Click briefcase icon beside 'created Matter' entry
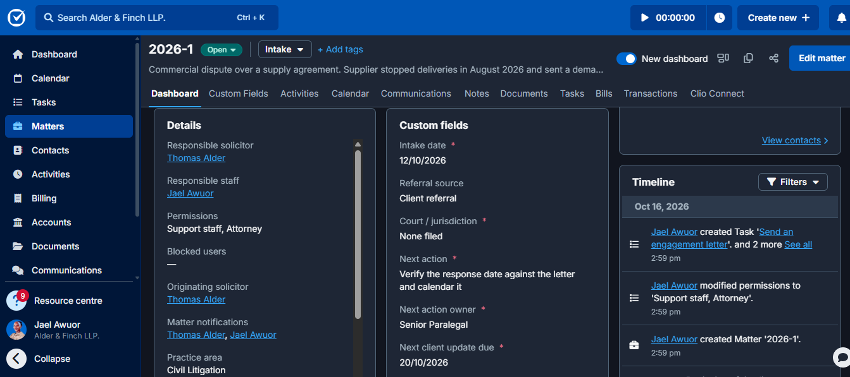 (x=634, y=345)
